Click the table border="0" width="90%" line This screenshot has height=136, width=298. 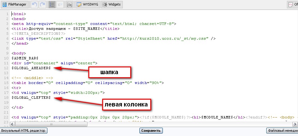[88, 83]
